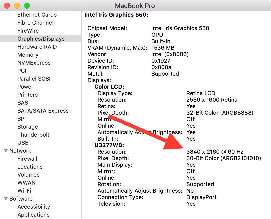The width and height of the screenshot is (271, 219).
Task: Select the Software category label
Action: (x=21, y=199)
